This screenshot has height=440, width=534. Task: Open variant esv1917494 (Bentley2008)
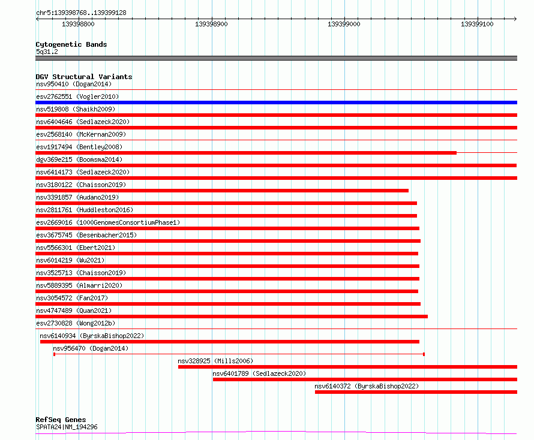tap(79, 147)
